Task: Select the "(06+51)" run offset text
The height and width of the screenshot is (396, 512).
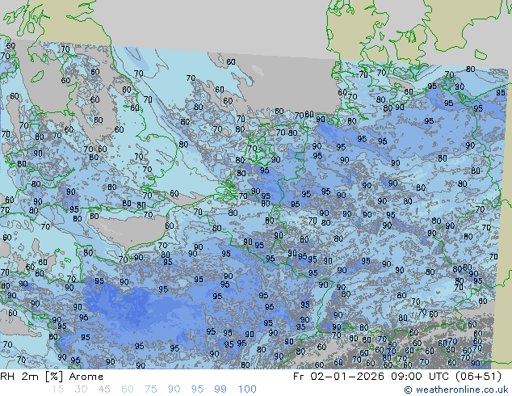Action: tap(477, 376)
